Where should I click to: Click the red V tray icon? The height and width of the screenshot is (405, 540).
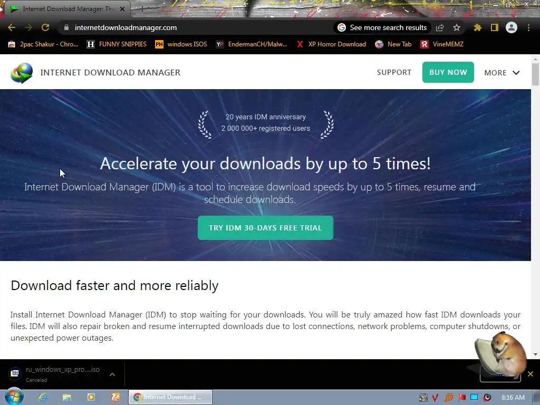[435, 398]
